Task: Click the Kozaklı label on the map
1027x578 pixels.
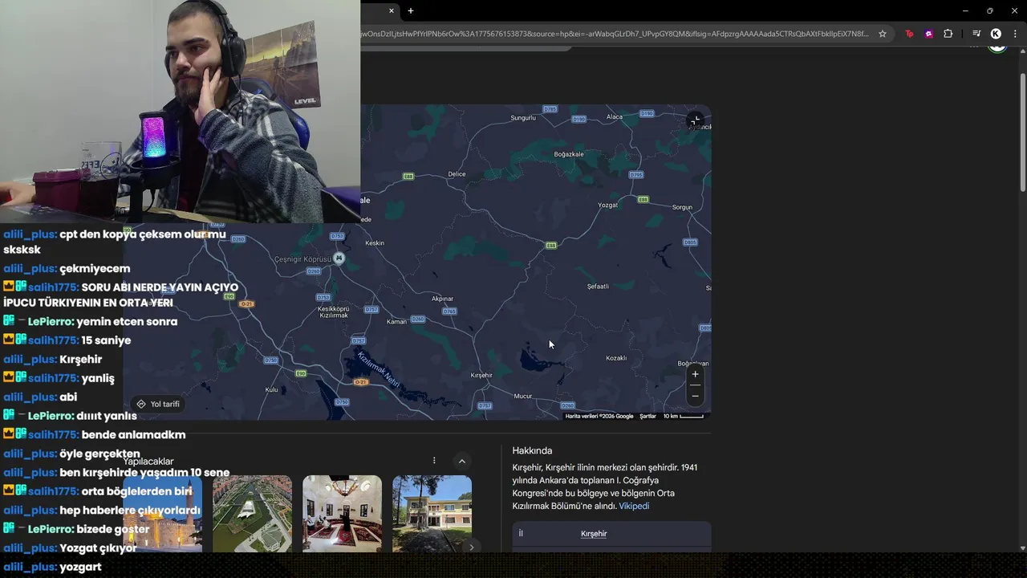Action: coord(616,358)
